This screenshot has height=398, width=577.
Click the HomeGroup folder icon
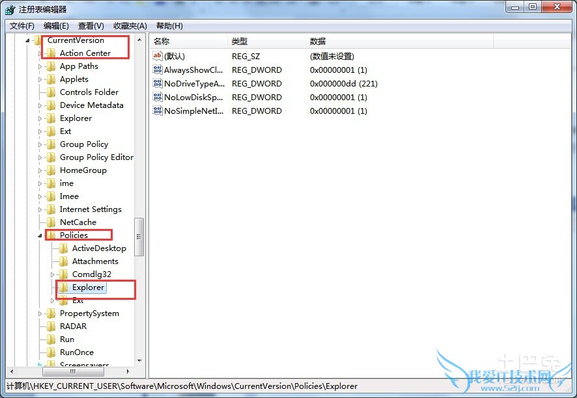point(51,170)
